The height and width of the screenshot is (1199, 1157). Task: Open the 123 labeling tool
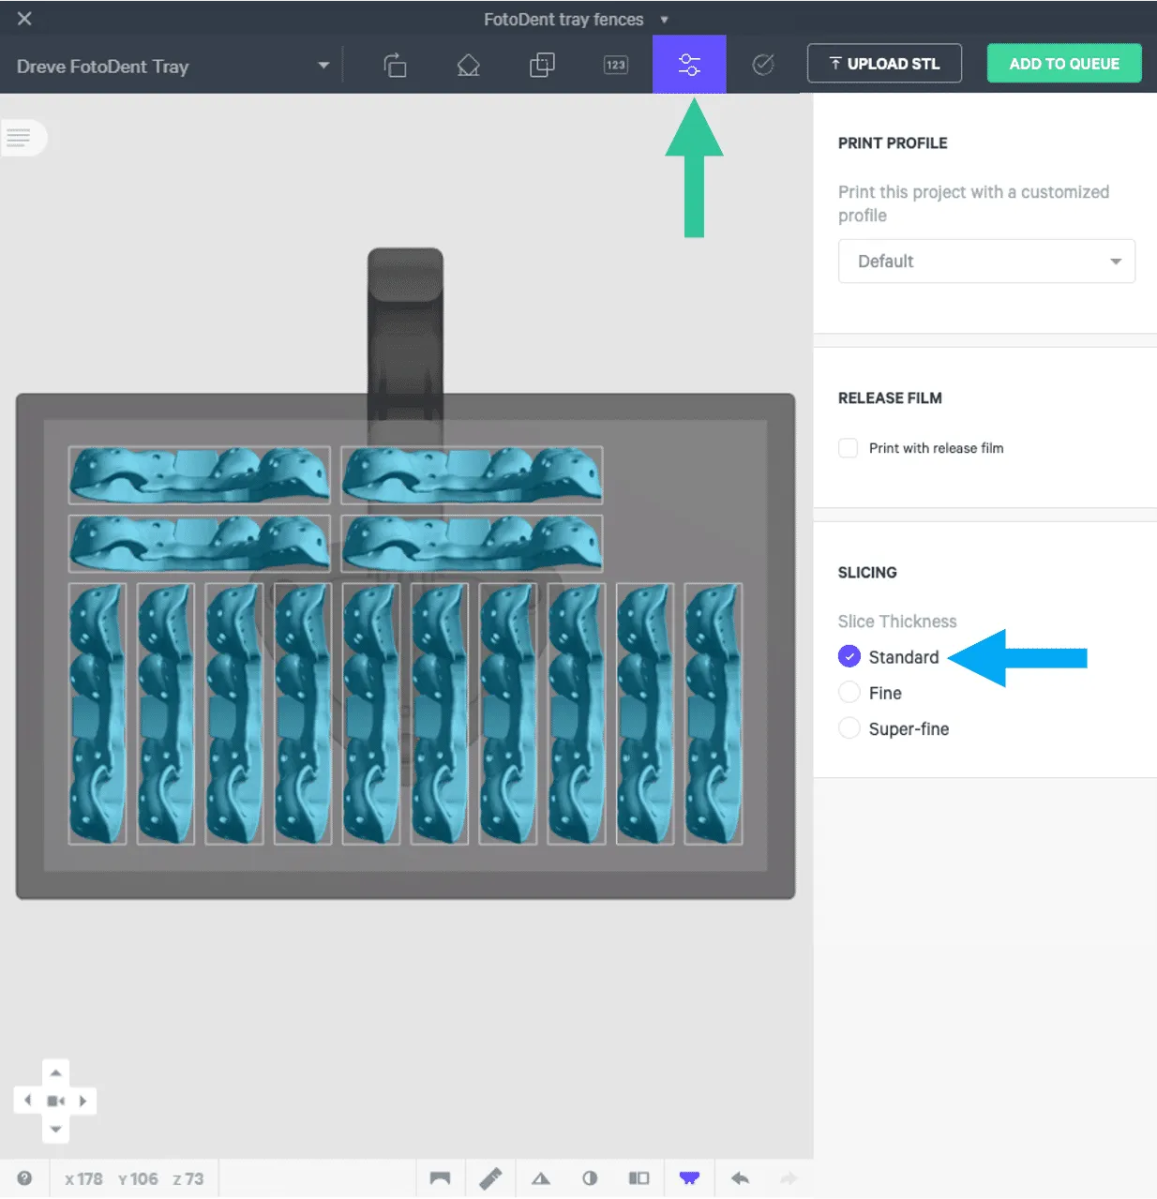coord(615,65)
